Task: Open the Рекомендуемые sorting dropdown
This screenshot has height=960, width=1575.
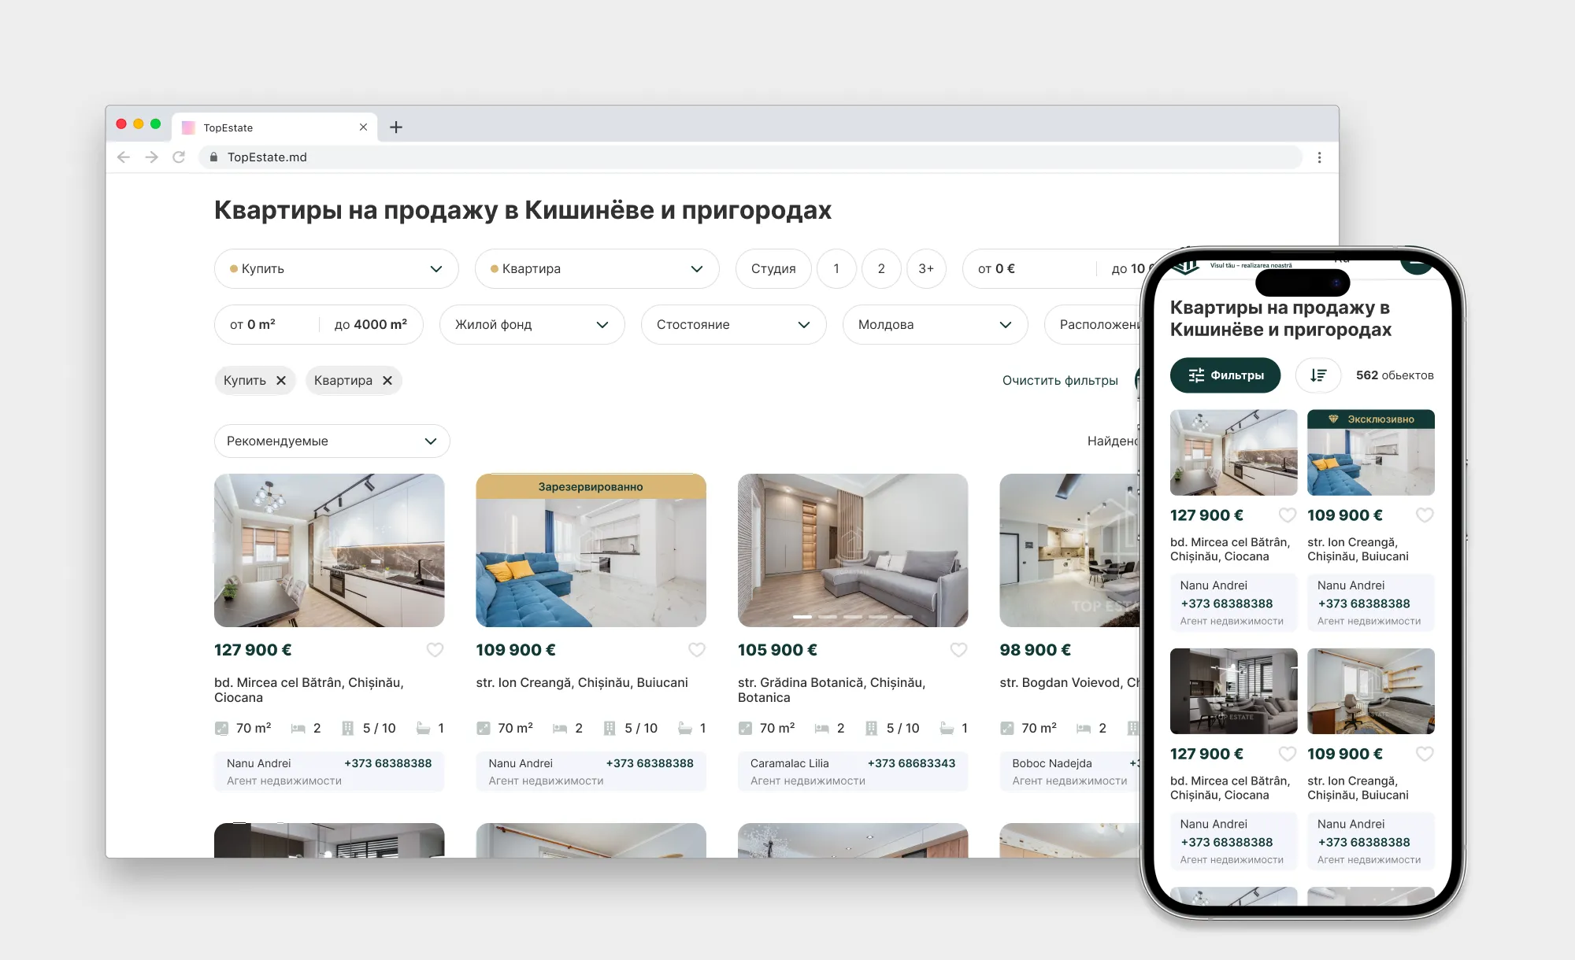Action: pos(332,441)
